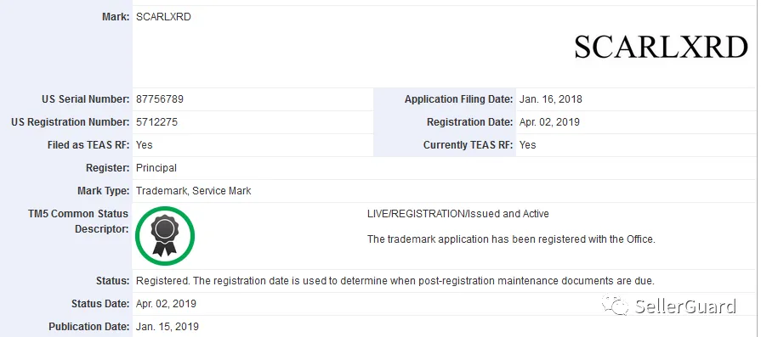Click the Currently TEAS RF label

coord(469,145)
